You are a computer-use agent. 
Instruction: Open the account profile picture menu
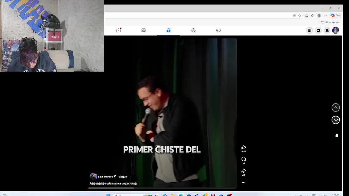pos(336,30)
